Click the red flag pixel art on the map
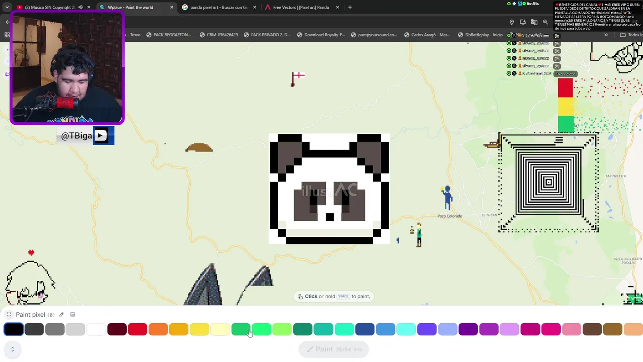 click(298, 79)
